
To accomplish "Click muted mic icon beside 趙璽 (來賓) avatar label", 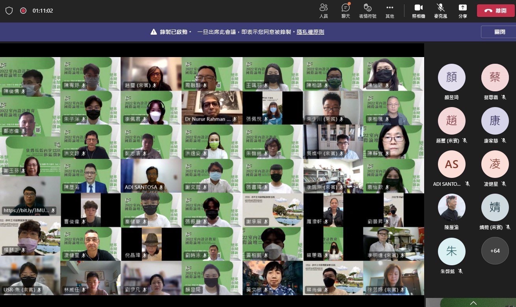I will 465,141.
